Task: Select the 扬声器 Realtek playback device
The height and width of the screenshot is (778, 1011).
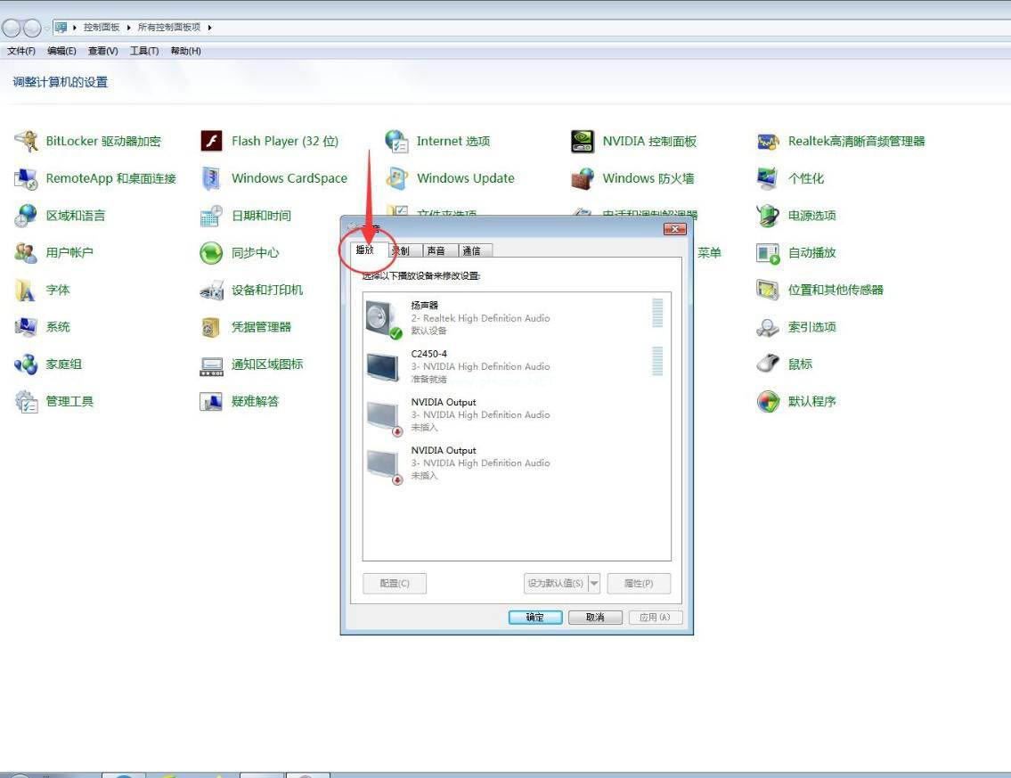Action: pyautogui.click(x=517, y=317)
